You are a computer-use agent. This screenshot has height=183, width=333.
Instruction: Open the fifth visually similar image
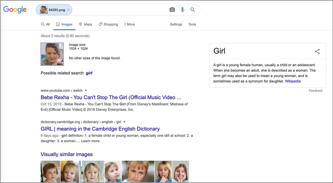click(x=138, y=171)
